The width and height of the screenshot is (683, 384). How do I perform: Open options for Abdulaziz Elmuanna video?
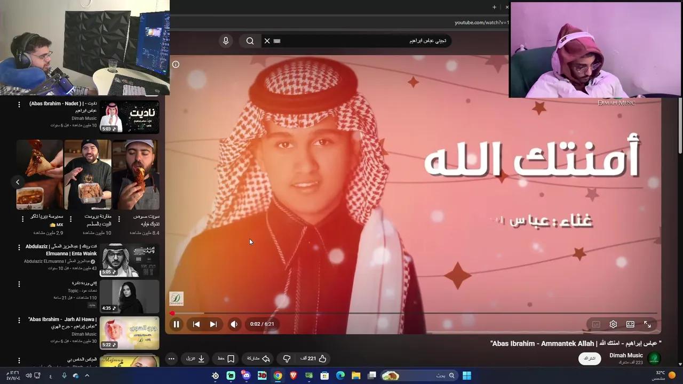coord(19,247)
